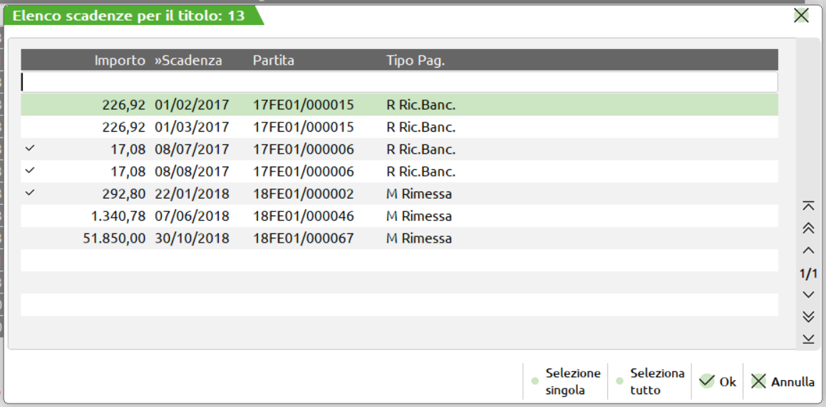Jump to last page using bottom arrow icon
The height and width of the screenshot is (407, 826).
808,339
